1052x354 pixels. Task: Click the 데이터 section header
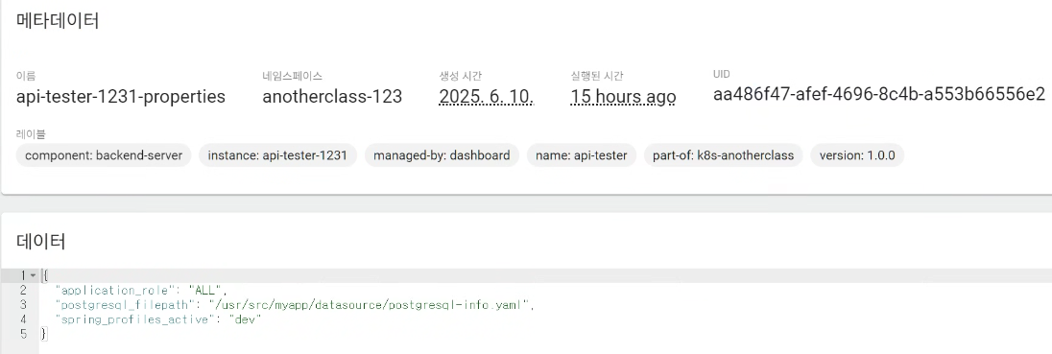[41, 242]
